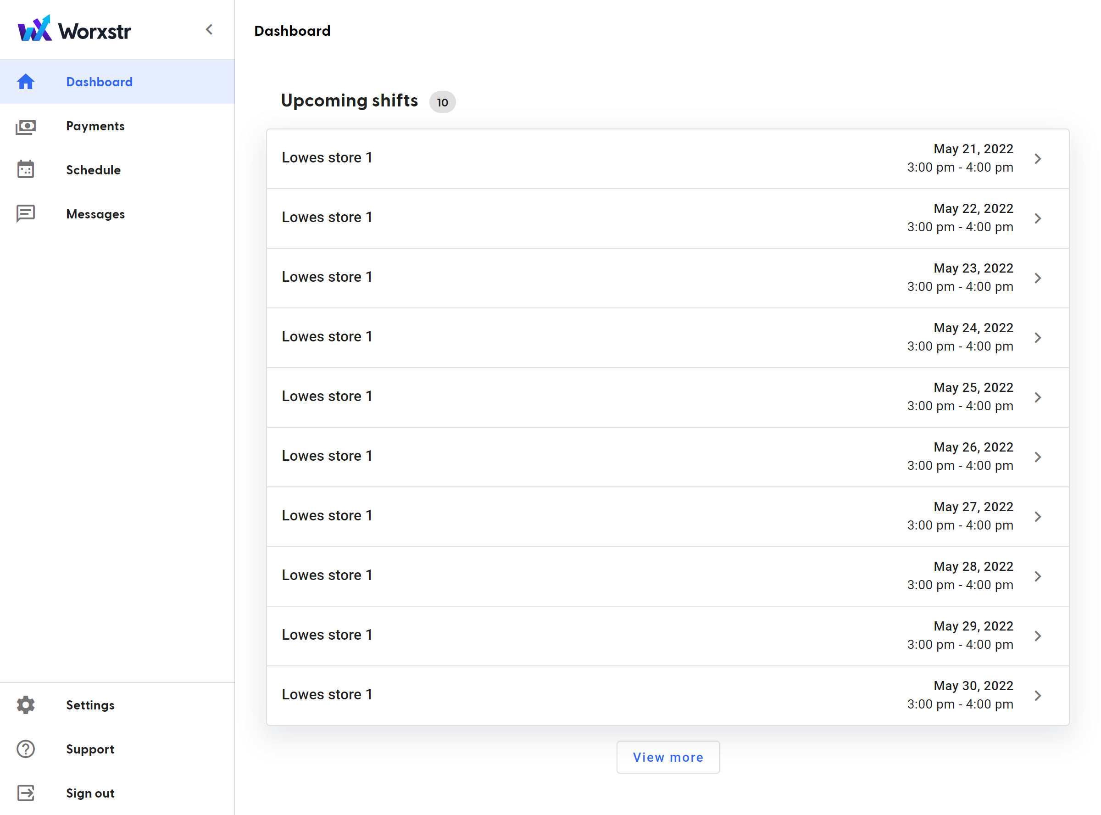Click the upcoming shifts count badge

point(442,102)
